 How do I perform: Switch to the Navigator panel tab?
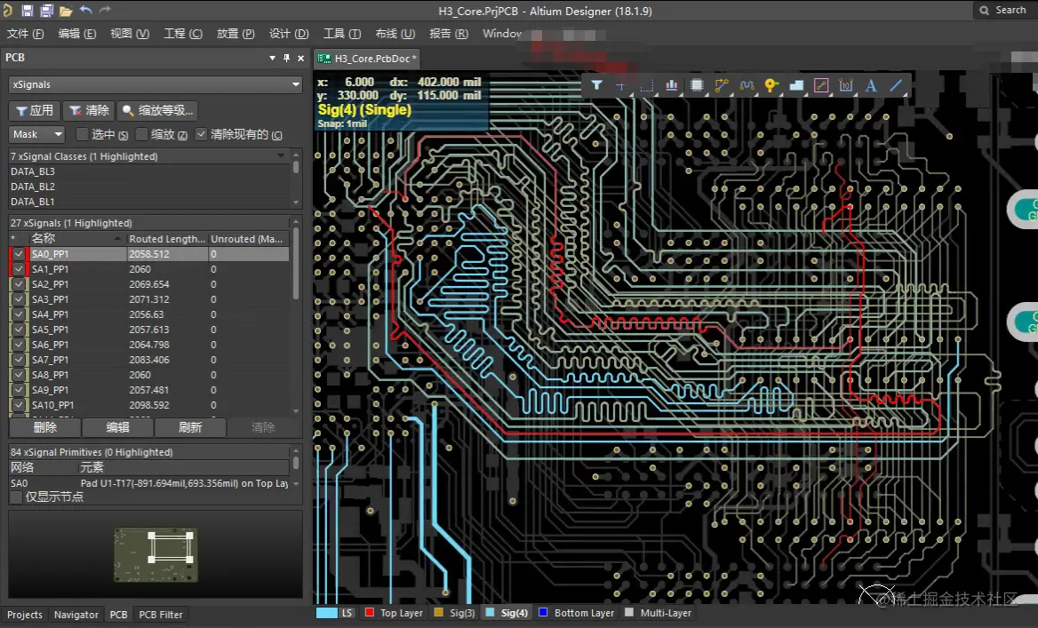(x=76, y=615)
